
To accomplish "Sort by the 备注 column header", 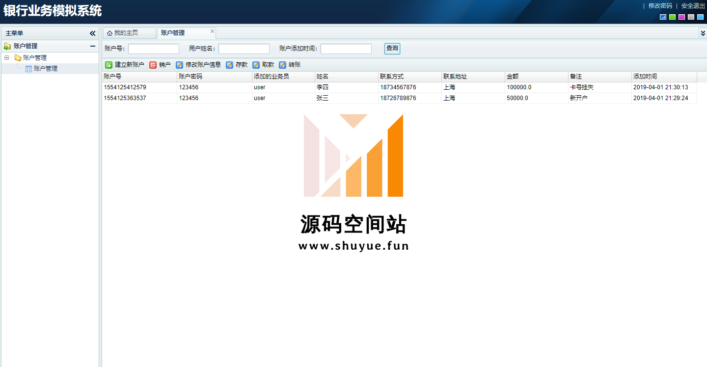I will [600, 77].
